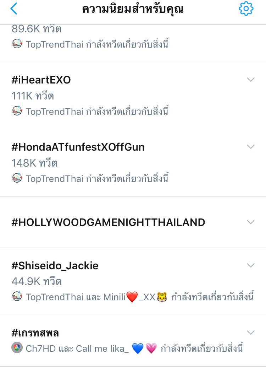This screenshot has width=266, height=367.
Task: Open chevron menu for #Shiseido_Jackie
Action: (x=251, y=265)
